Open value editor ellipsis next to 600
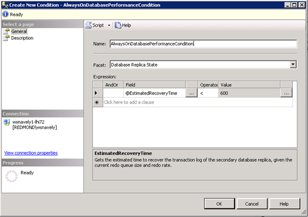The height and width of the screenshot is (217, 308). point(286,93)
